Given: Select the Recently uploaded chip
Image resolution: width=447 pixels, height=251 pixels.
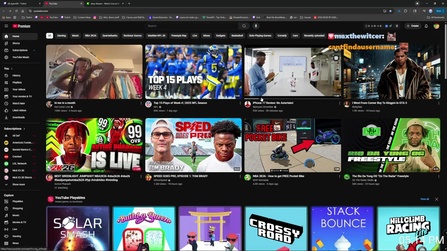Looking at the screenshot, I should [x=314, y=36].
